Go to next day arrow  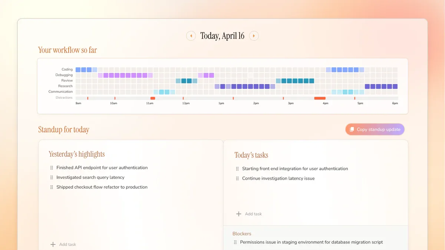(x=254, y=36)
